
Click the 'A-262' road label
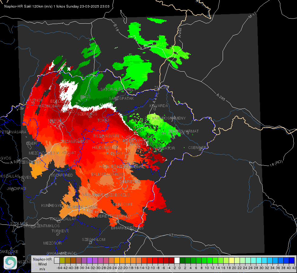pos(180,32)
